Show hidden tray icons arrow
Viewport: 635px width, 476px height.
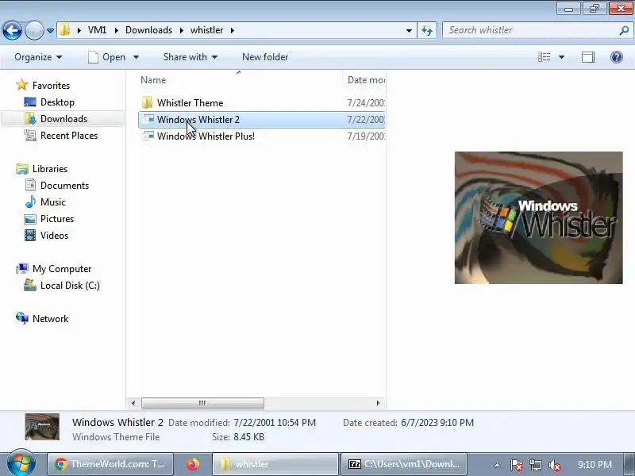pyautogui.click(x=497, y=465)
